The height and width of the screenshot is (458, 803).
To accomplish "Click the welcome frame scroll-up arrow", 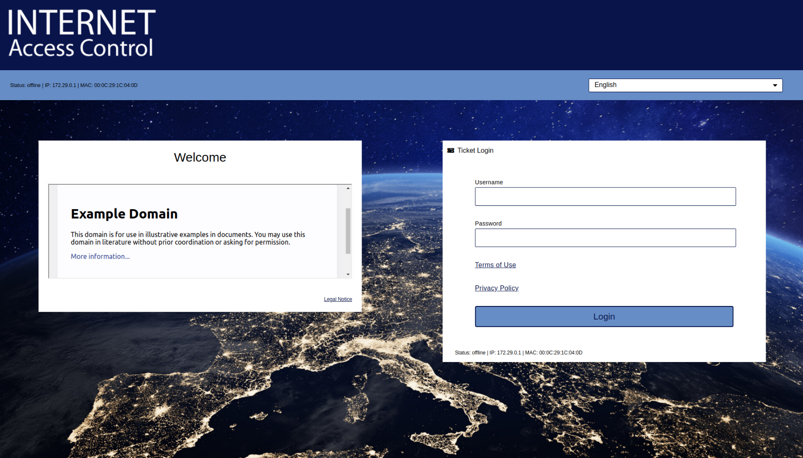I will 348,188.
